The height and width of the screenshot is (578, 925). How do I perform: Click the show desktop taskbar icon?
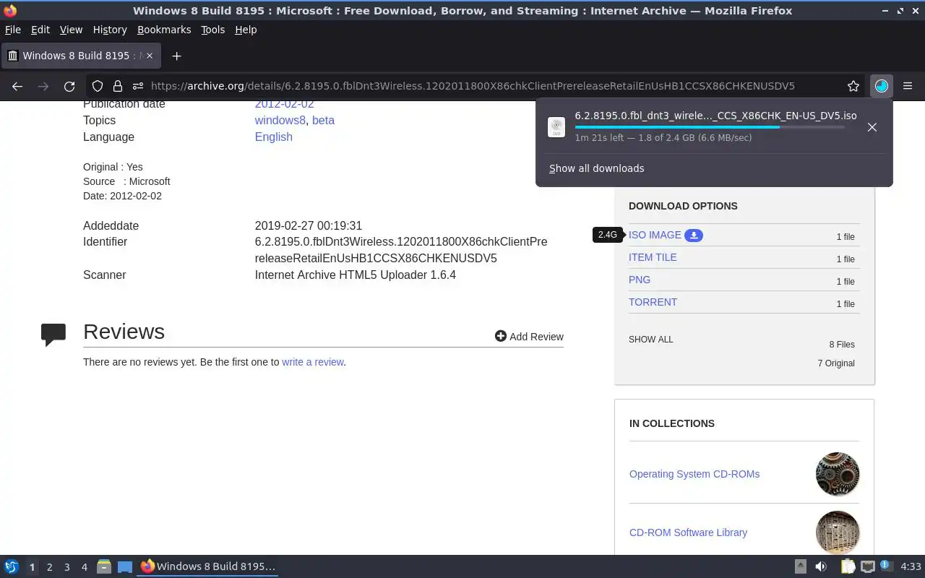point(125,567)
